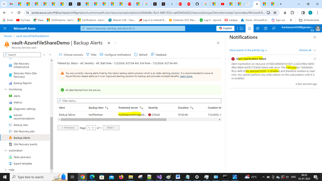
Task: Close the Notifications panel
Action: click(x=314, y=37)
